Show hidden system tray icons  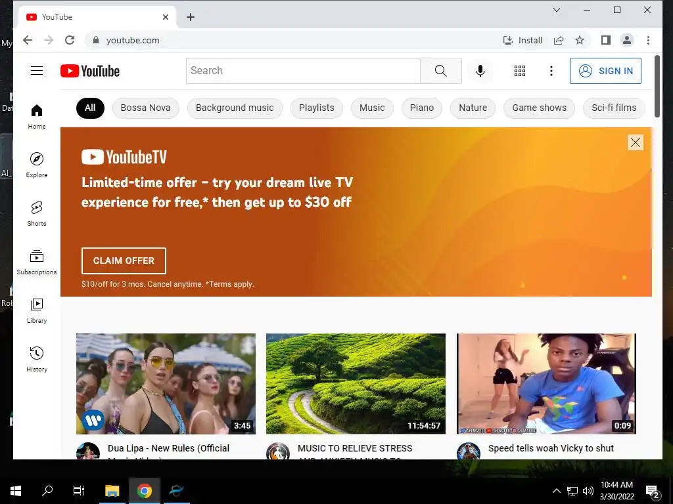tap(556, 491)
